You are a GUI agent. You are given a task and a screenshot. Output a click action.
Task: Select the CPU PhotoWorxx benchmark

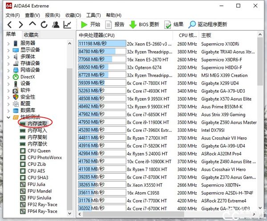coord(45,158)
